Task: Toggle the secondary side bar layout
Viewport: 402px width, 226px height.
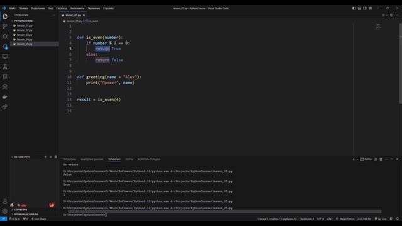Action: point(365,8)
